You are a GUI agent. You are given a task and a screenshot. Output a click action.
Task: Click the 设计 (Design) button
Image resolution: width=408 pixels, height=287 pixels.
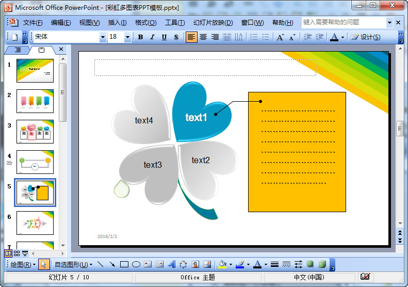(x=366, y=37)
